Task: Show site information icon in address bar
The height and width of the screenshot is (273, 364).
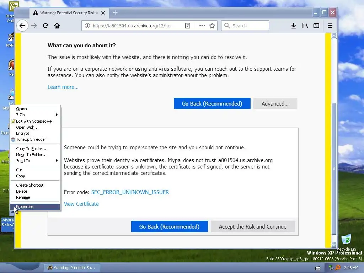Action: coord(87,26)
